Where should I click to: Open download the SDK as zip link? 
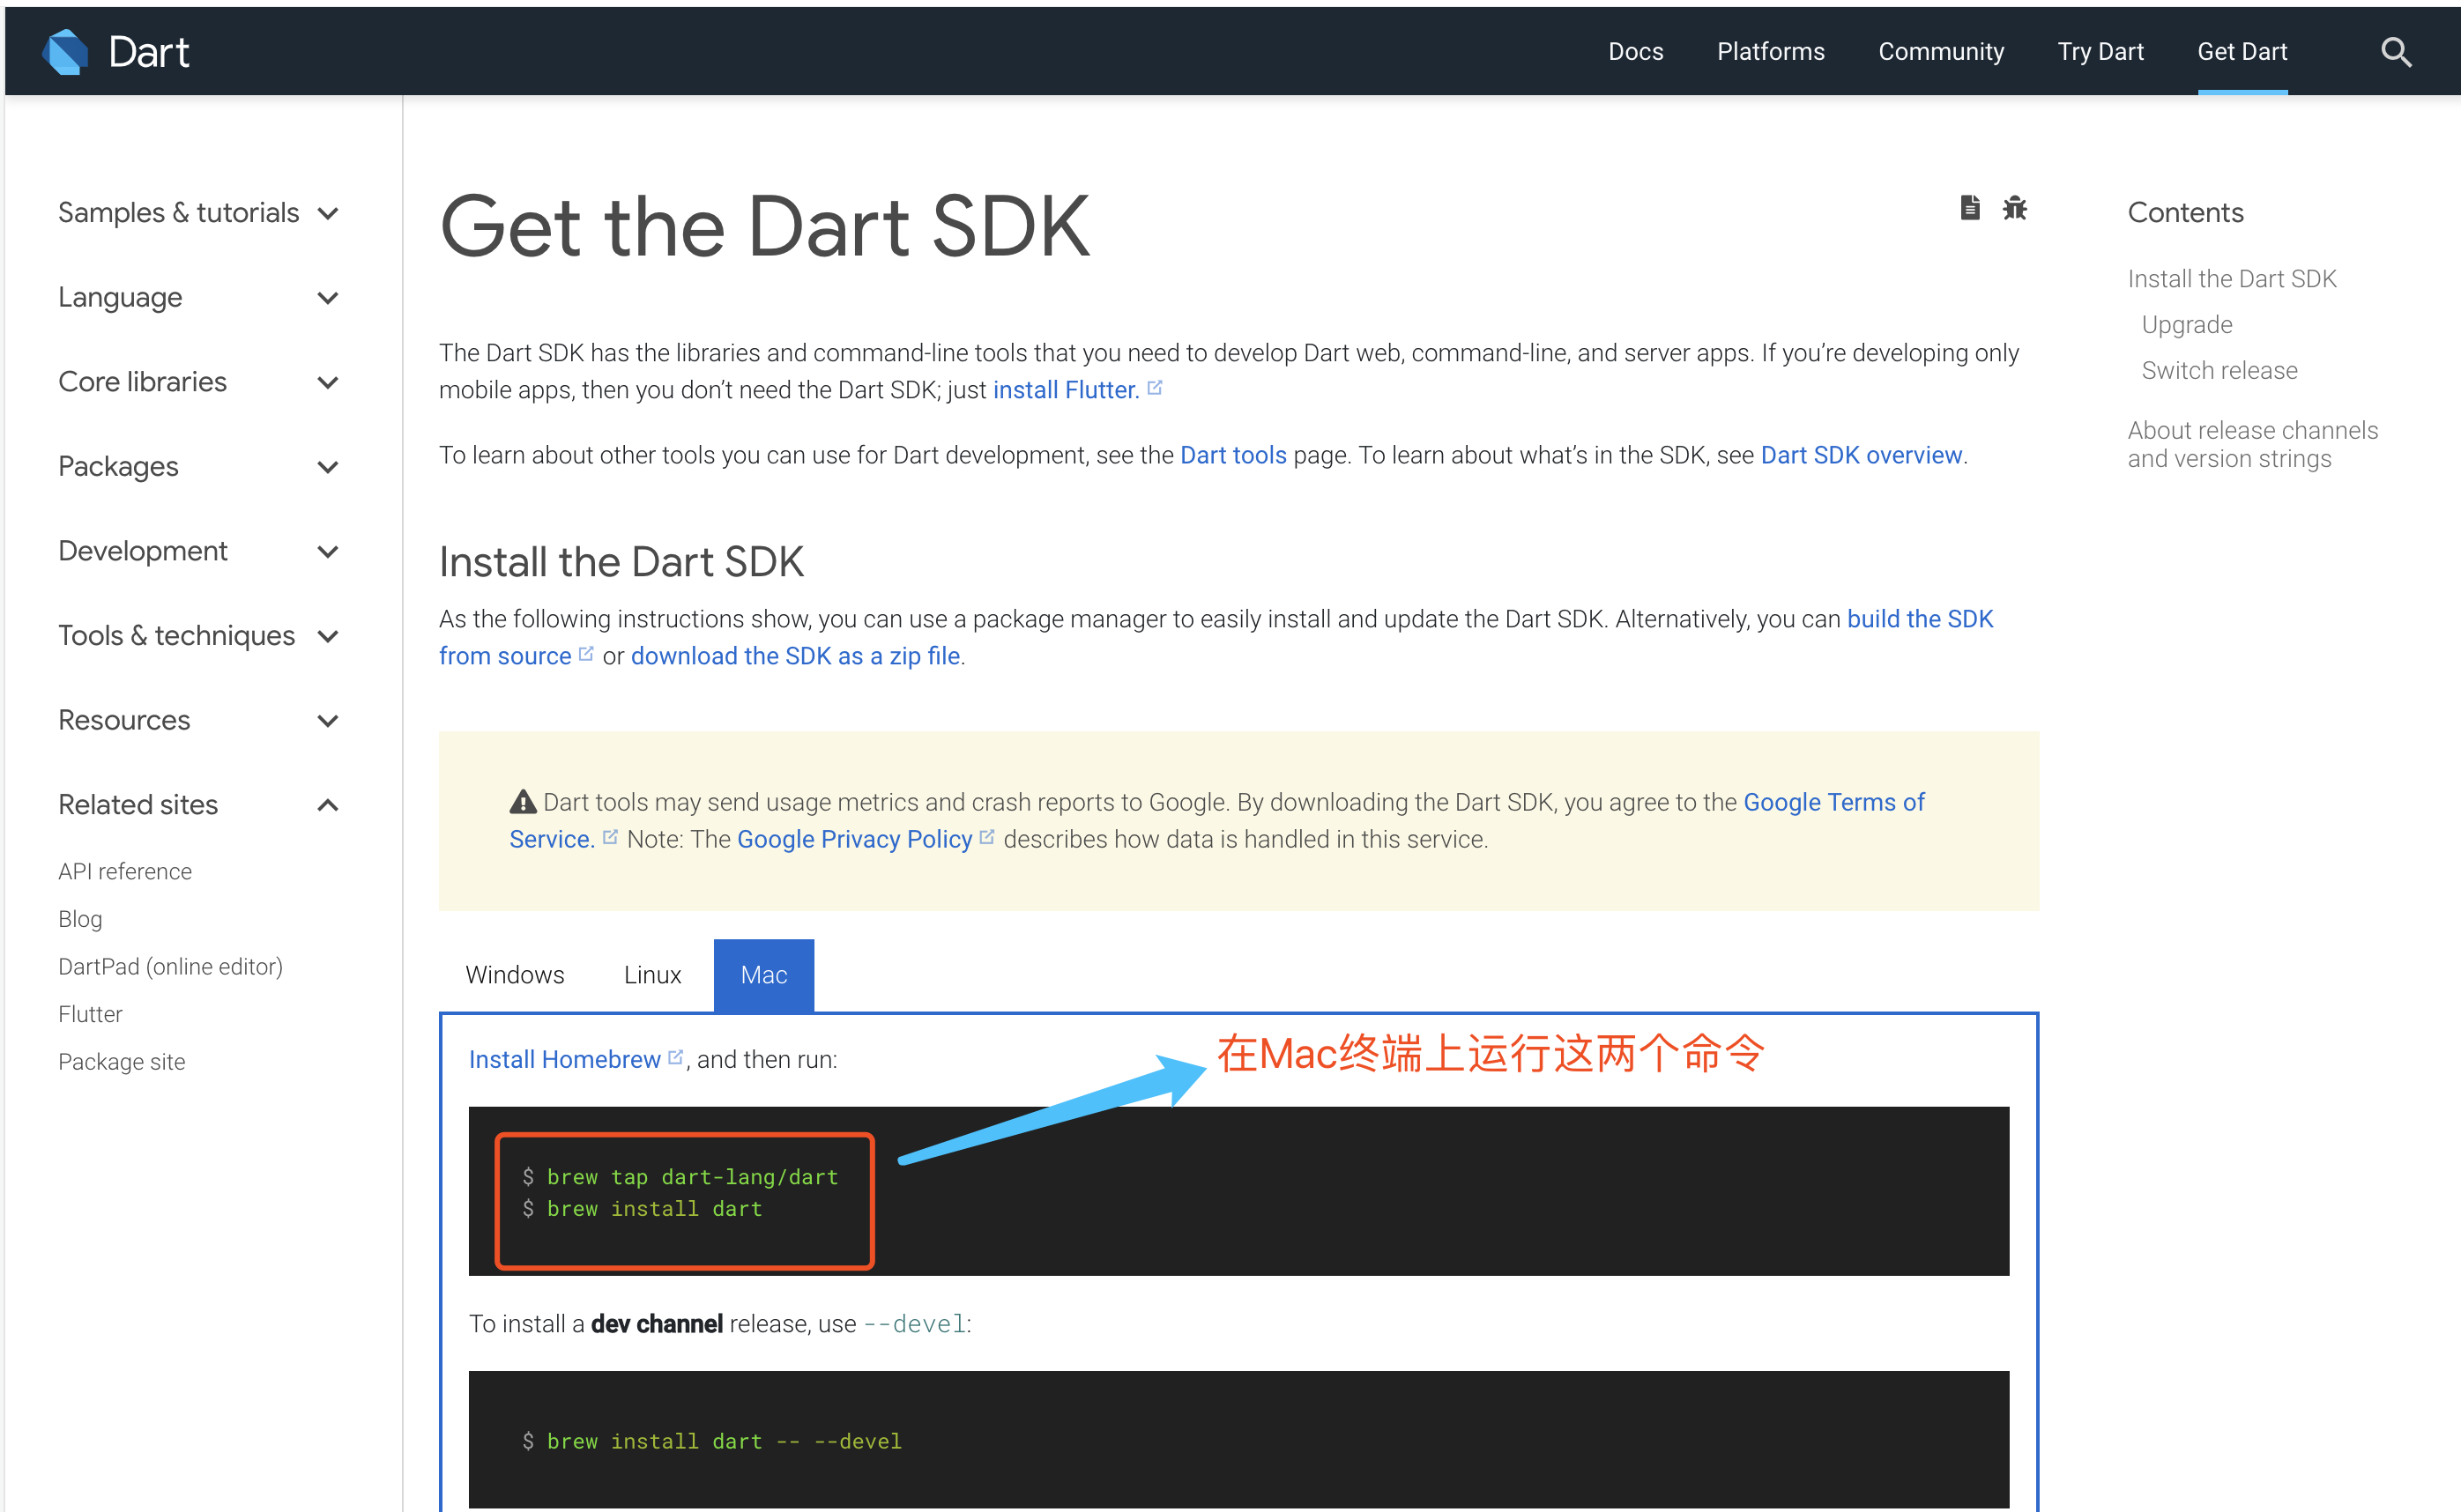[795, 656]
